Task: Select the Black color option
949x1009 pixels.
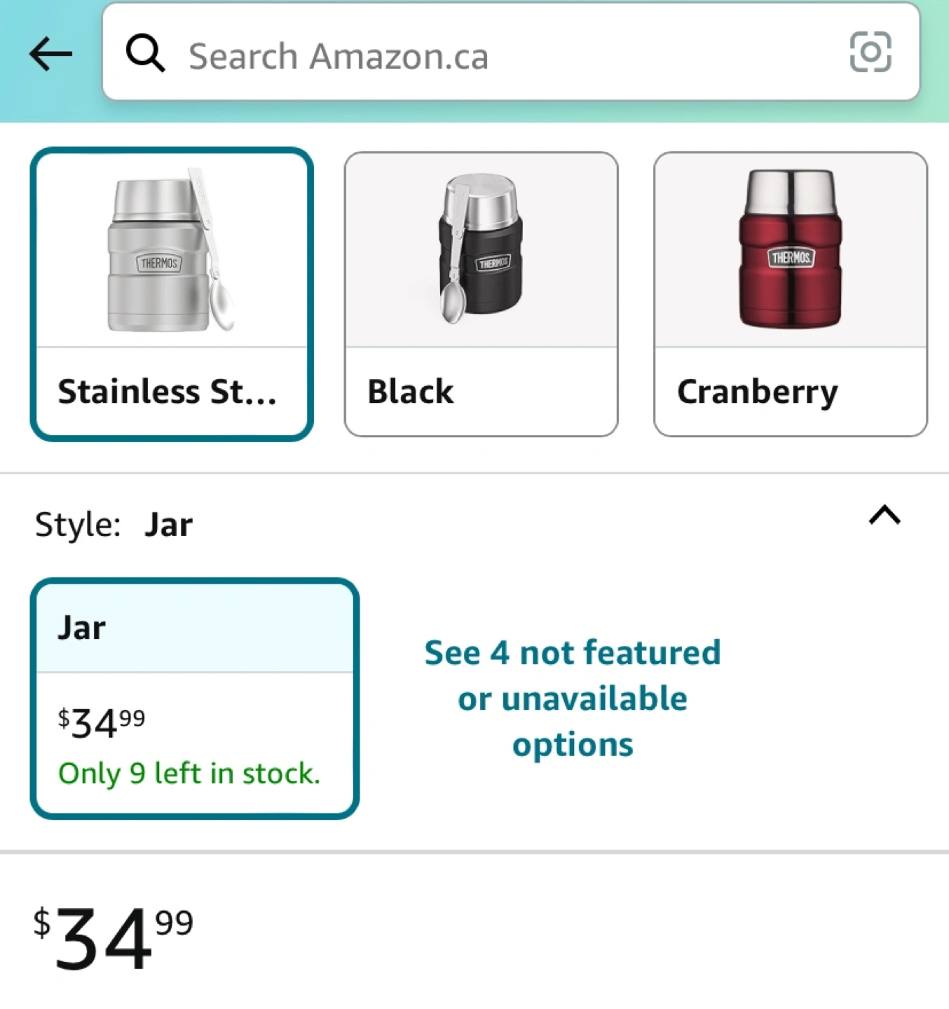Action: point(481,294)
